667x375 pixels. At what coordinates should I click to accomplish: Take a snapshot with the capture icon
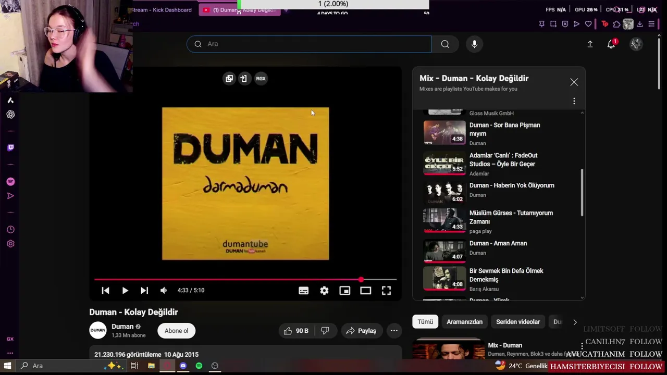click(553, 24)
